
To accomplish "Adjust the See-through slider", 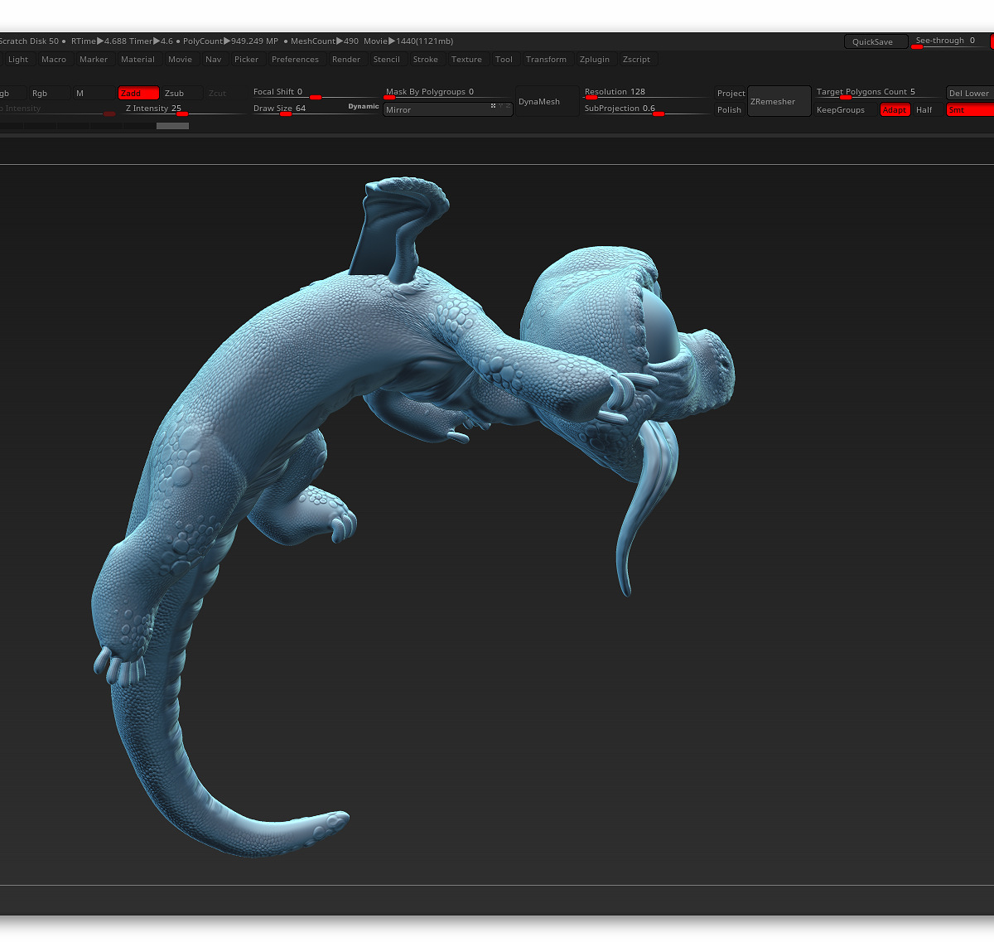I will (x=949, y=41).
